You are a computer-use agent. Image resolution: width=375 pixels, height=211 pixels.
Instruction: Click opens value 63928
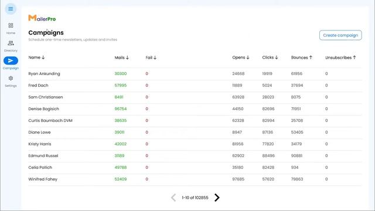pyautogui.click(x=238, y=97)
